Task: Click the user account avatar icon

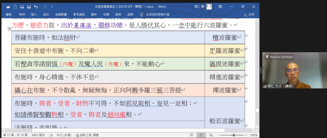Action: [x=209, y=6]
